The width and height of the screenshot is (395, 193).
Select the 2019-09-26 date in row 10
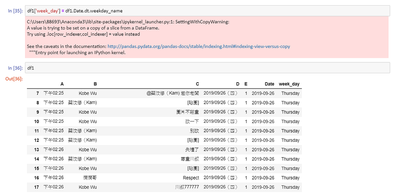tap(263, 121)
